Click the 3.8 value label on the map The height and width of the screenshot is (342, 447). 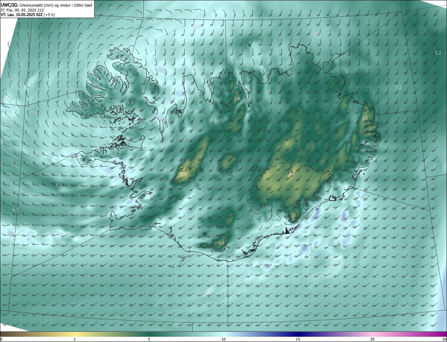click(237, 99)
